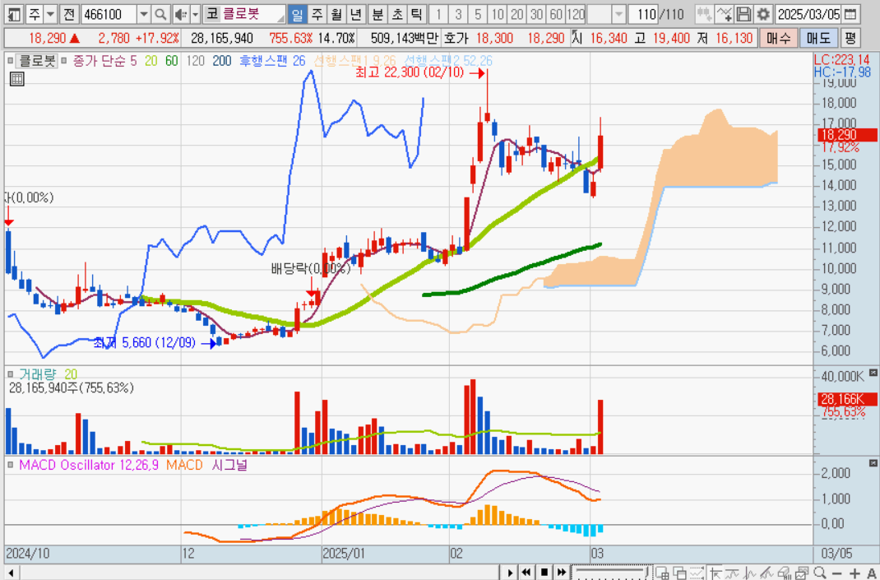
Task: Close the volume pane with X
Action: tap(873, 372)
